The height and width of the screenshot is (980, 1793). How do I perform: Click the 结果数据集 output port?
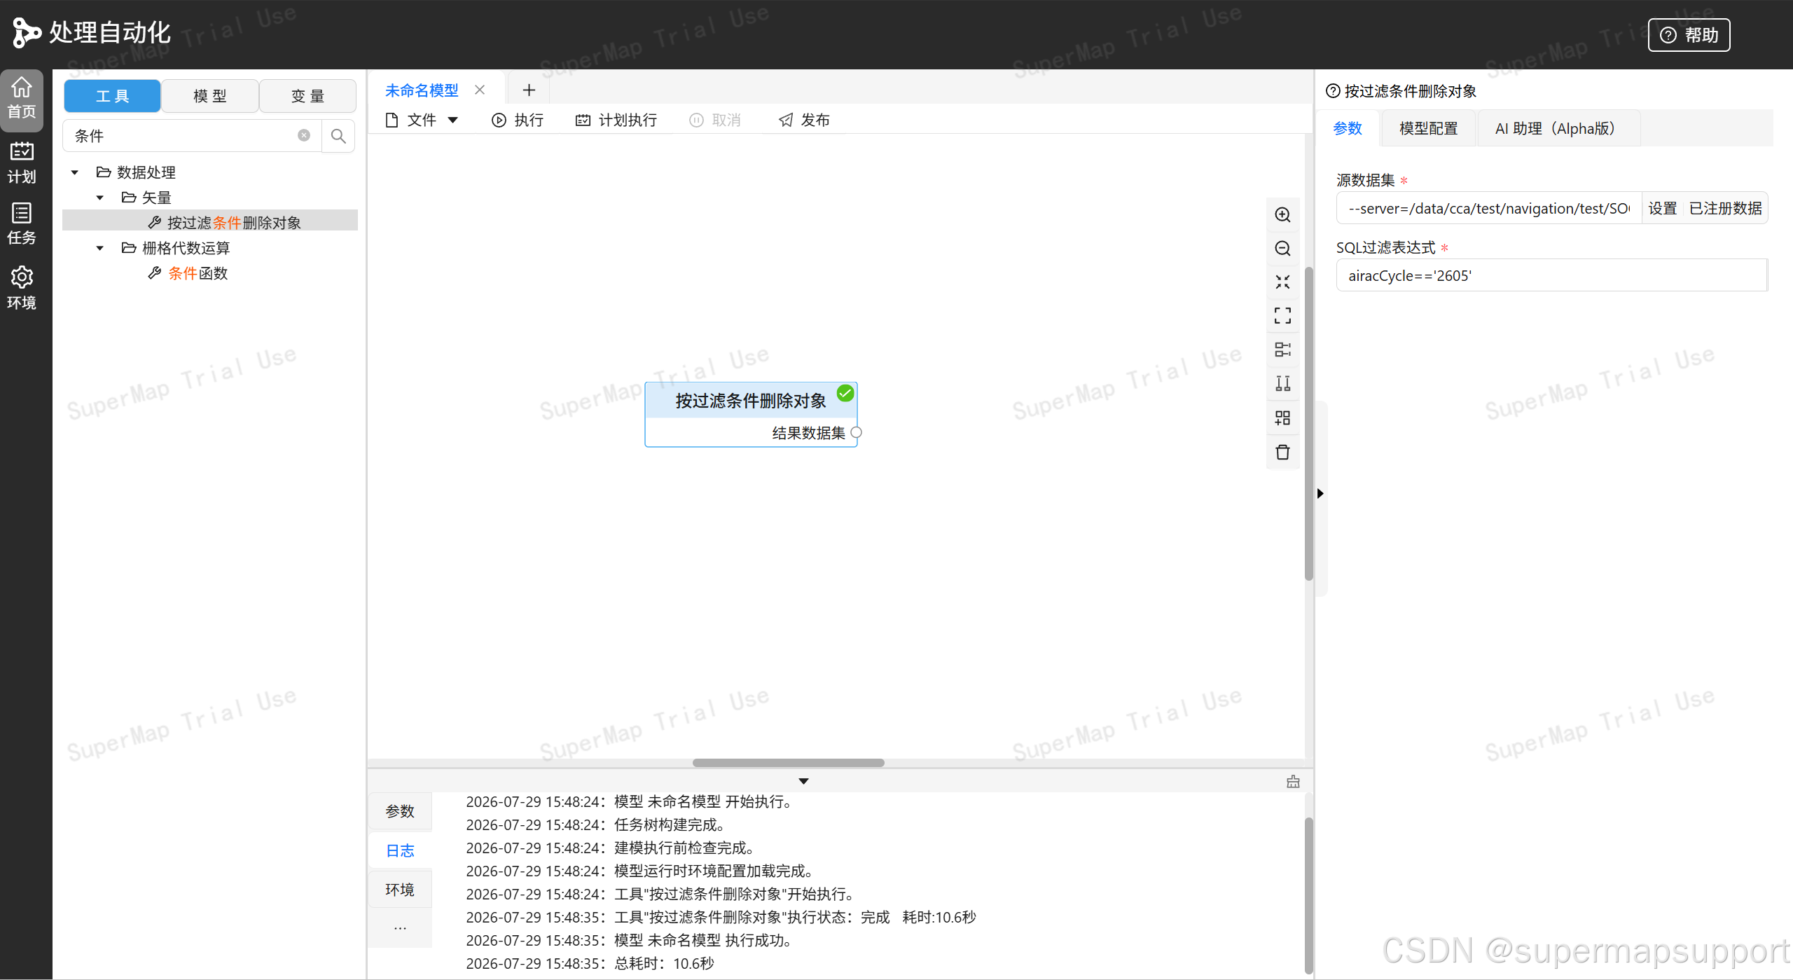point(856,433)
